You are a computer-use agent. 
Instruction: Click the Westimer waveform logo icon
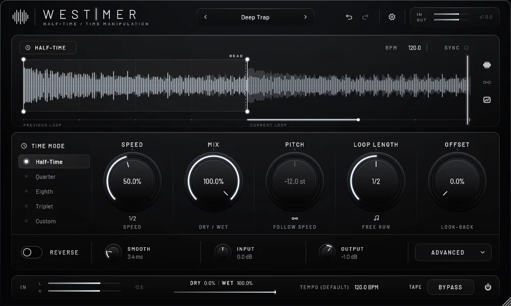(20, 17)
